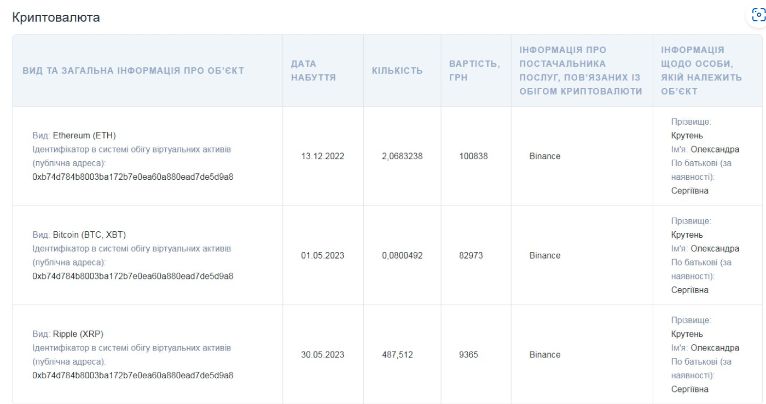Screen dimensions: 766x404
Task: Click the Ідентифікатор label in the Ethereum row
Action: 132,156
